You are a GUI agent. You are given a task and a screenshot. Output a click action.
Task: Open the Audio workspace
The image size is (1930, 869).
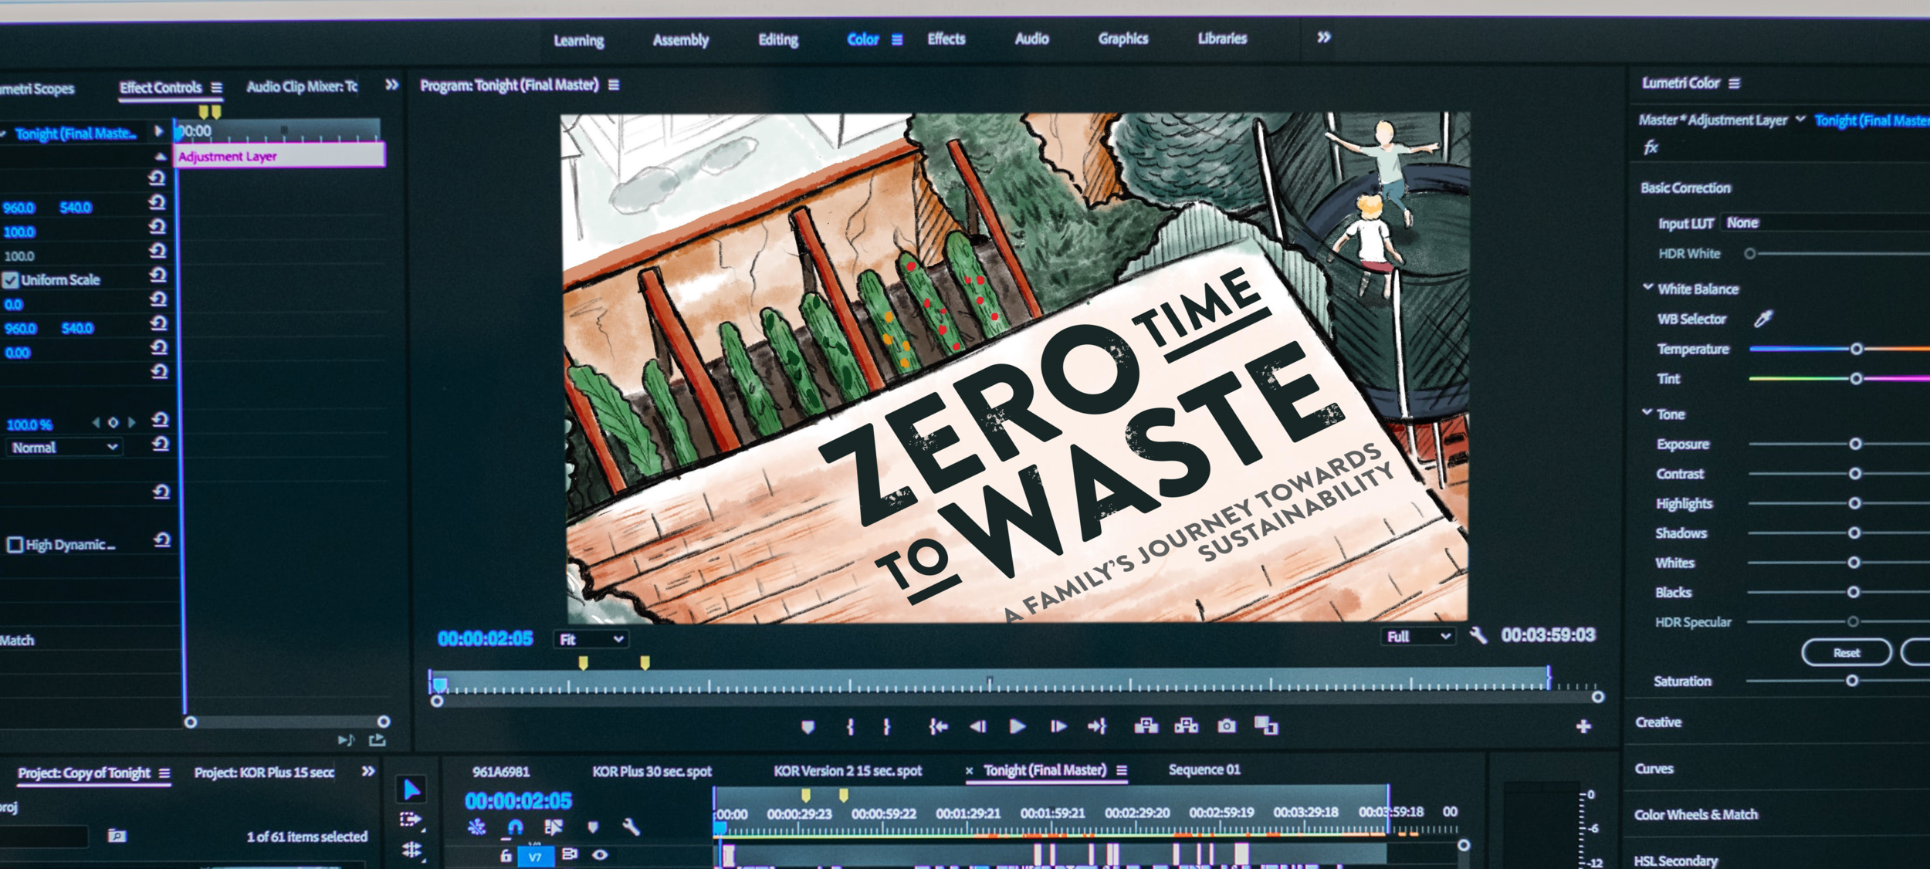click(x=1031, y=39)
